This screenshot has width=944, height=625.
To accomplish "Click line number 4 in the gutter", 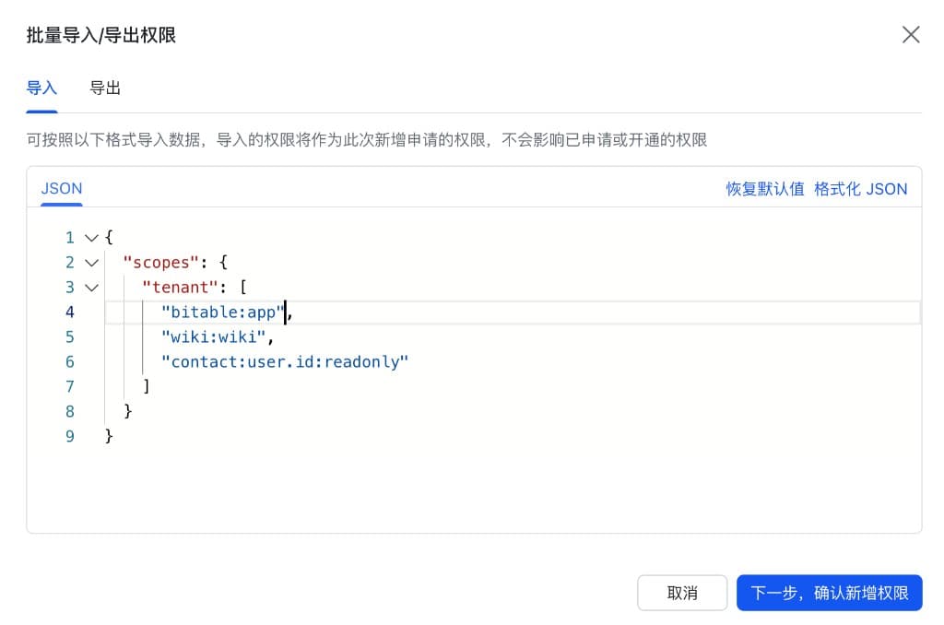I will [x=70, y=312].
